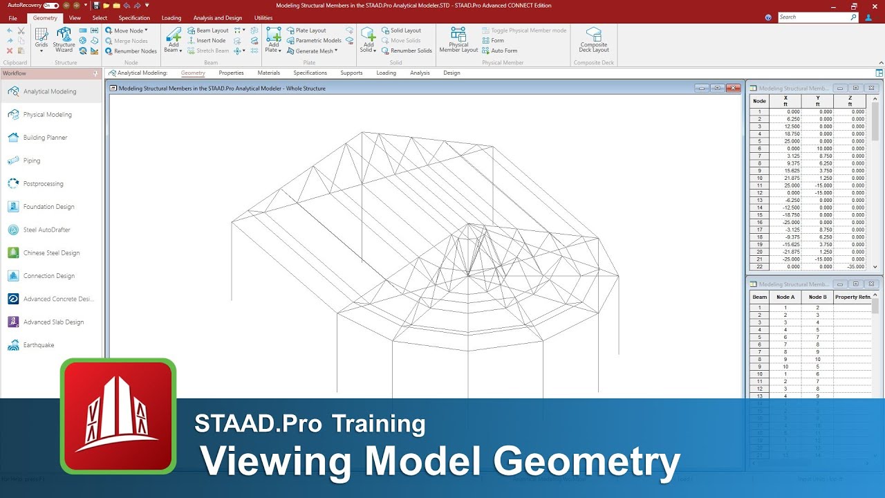Click the Add Beam icon
The image size is (885, 498).
click(x=173, y=35)
